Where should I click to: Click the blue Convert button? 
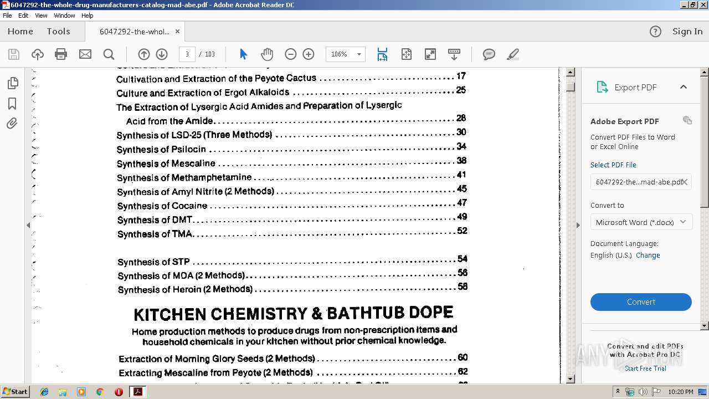tap(641, 302)
